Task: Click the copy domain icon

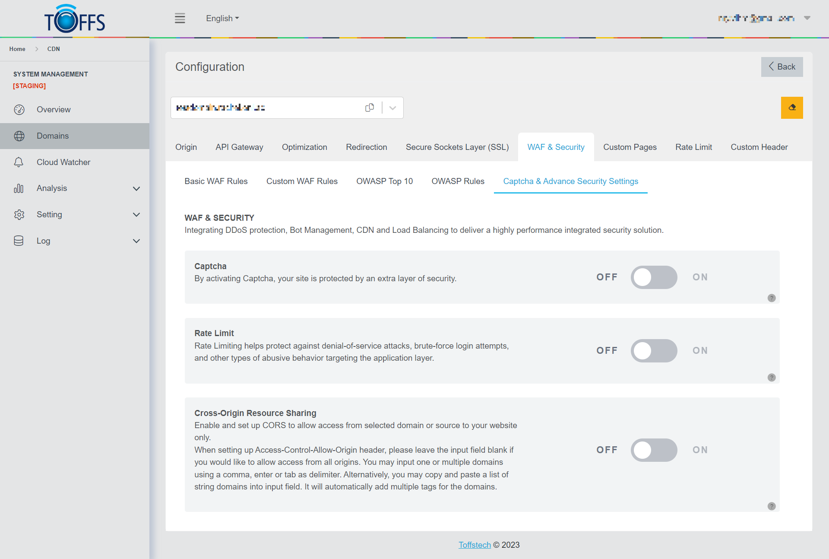Action: 370,108
